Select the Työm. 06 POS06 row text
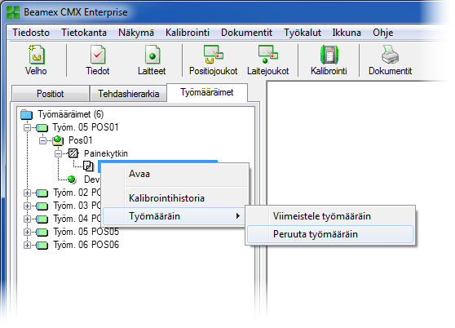 pyautogui.click(x=86, y=245)
